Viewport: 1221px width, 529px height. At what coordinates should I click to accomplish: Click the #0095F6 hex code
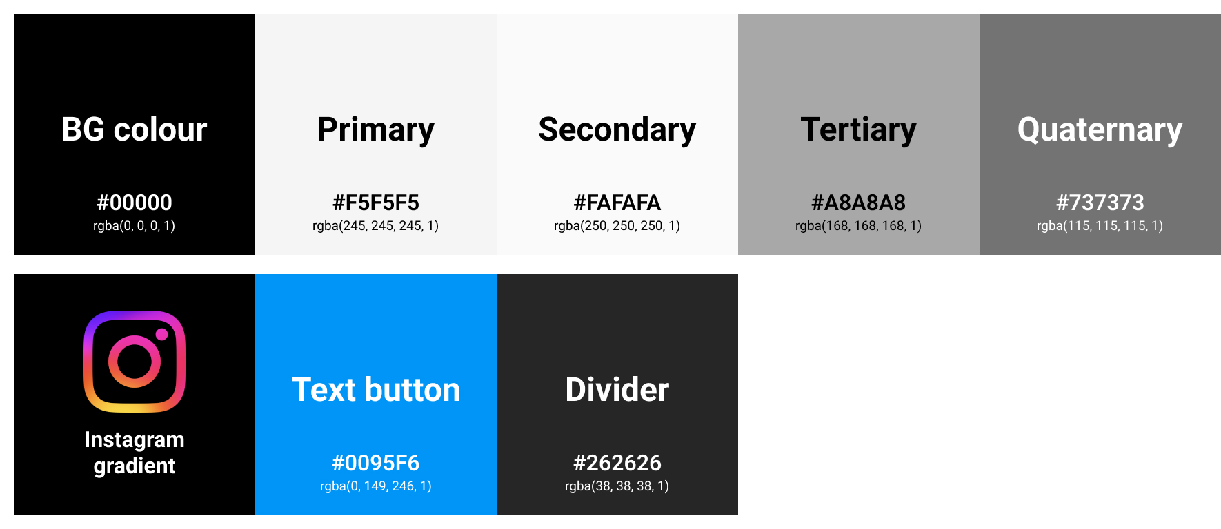click(x=376, y=463)
